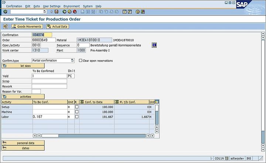The width and height of the screenshot is (266, 163).
Task: Open the Confirm.type dropdown list
Action: point(72,60)
